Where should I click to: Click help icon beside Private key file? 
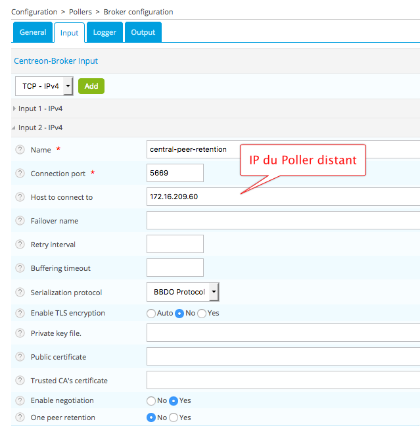pos(20,333)
